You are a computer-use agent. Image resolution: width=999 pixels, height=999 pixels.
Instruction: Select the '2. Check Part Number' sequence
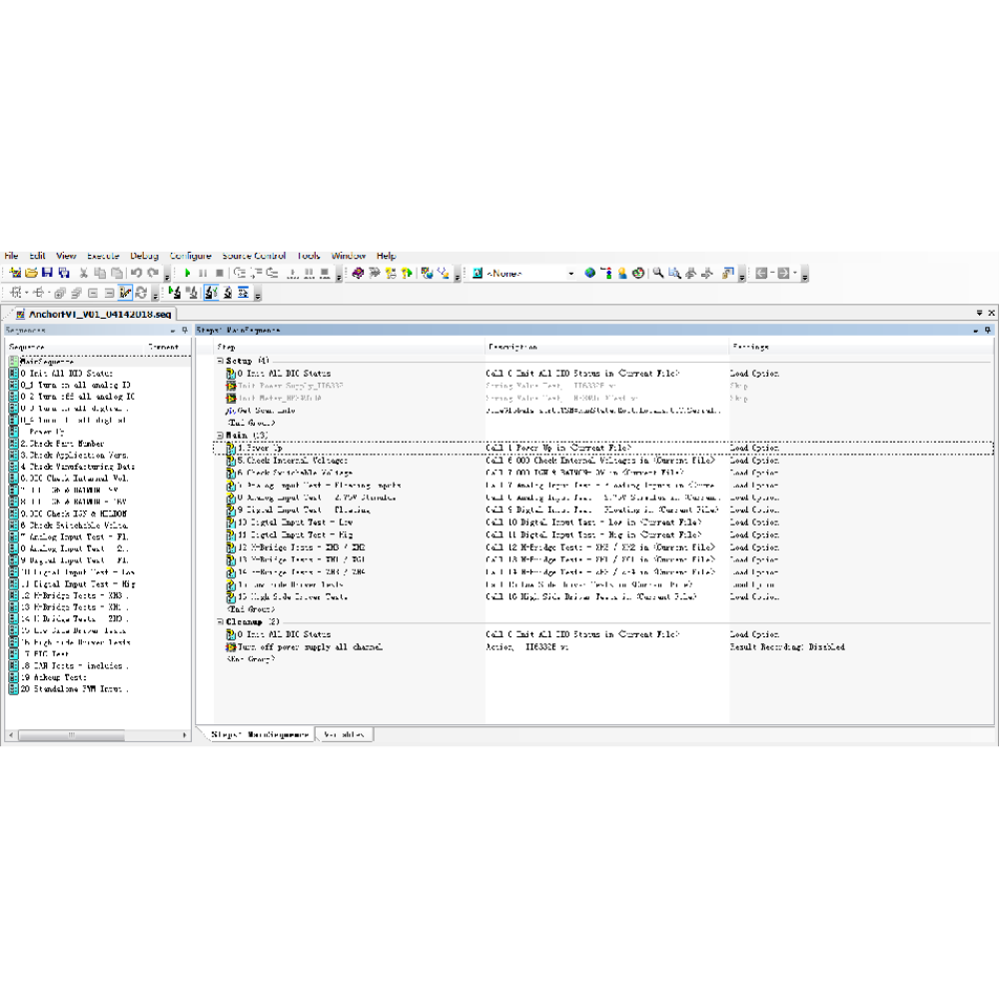click(62, 444)
